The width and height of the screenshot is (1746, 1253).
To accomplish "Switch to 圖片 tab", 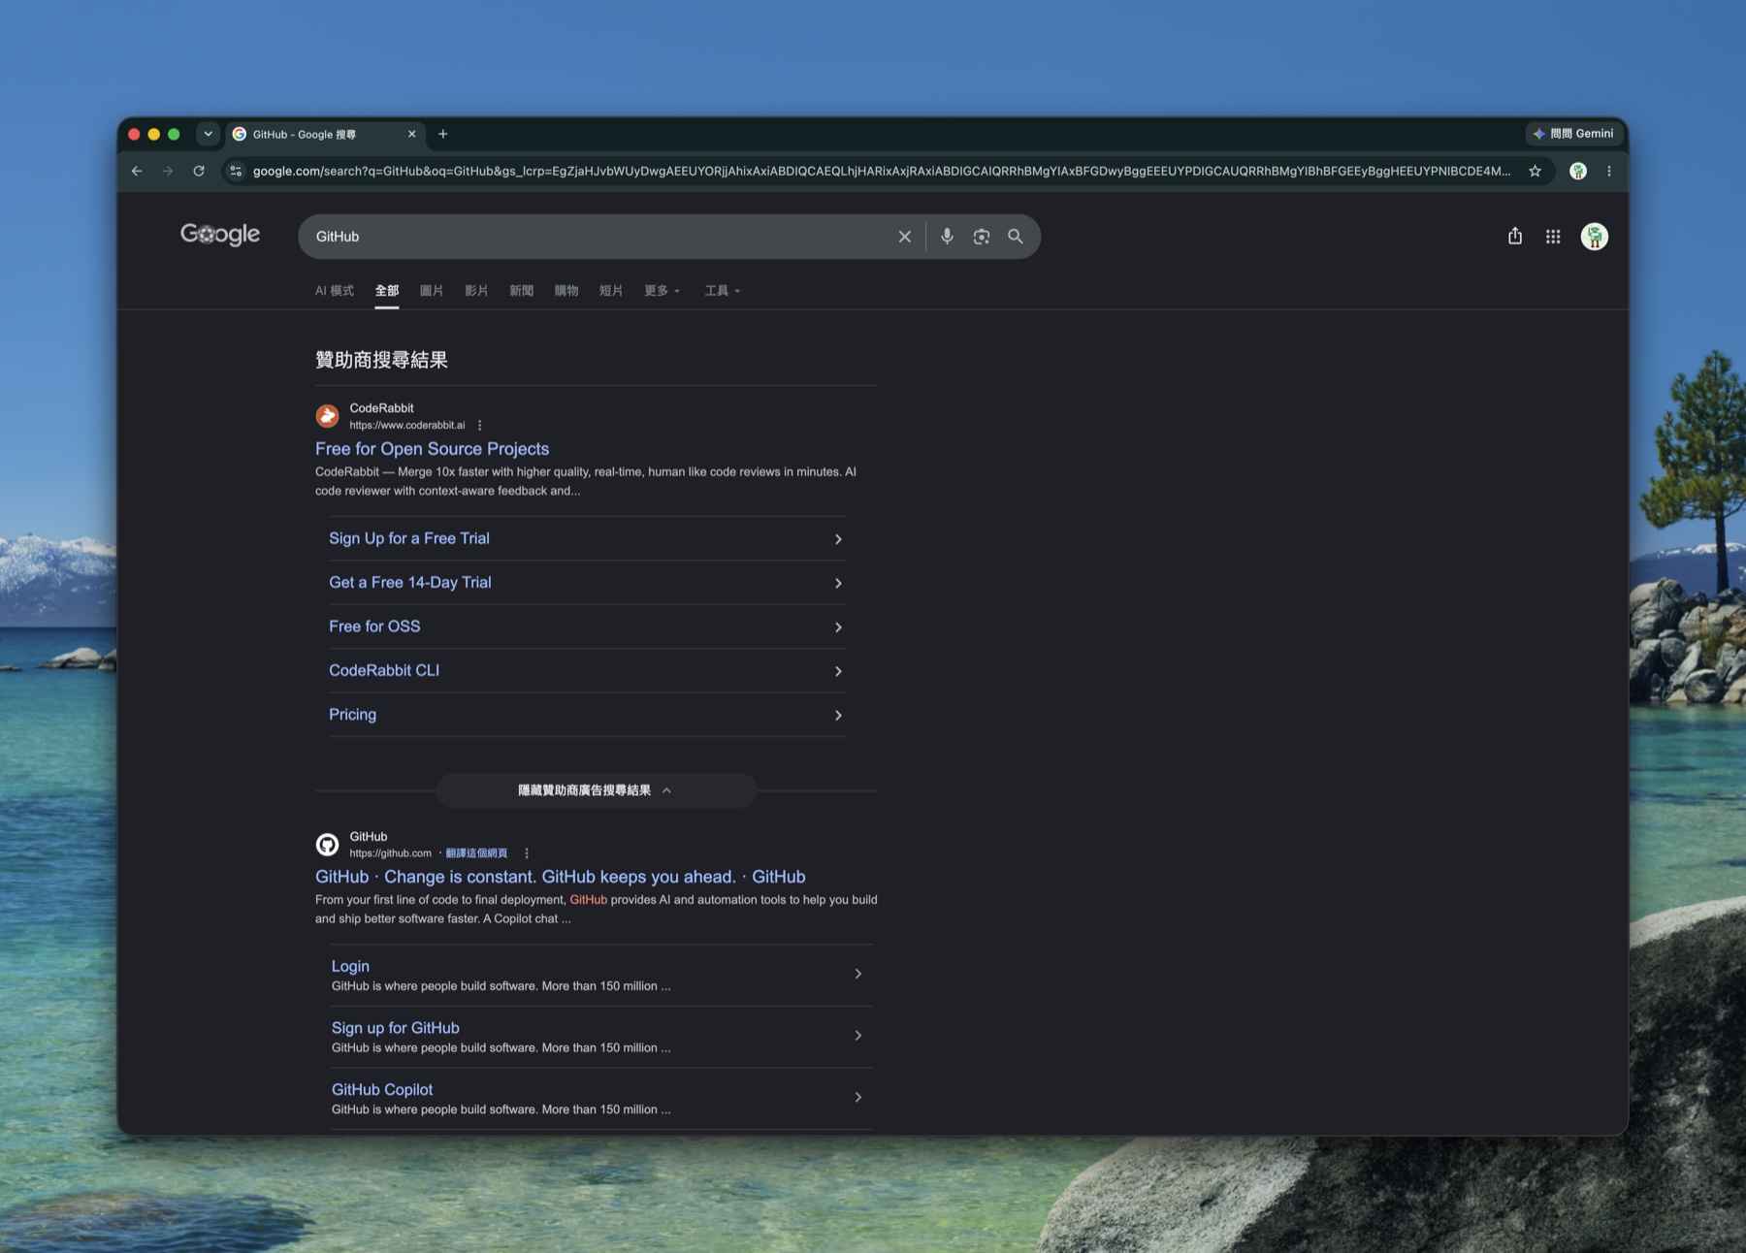I will [x=432, y=291].
